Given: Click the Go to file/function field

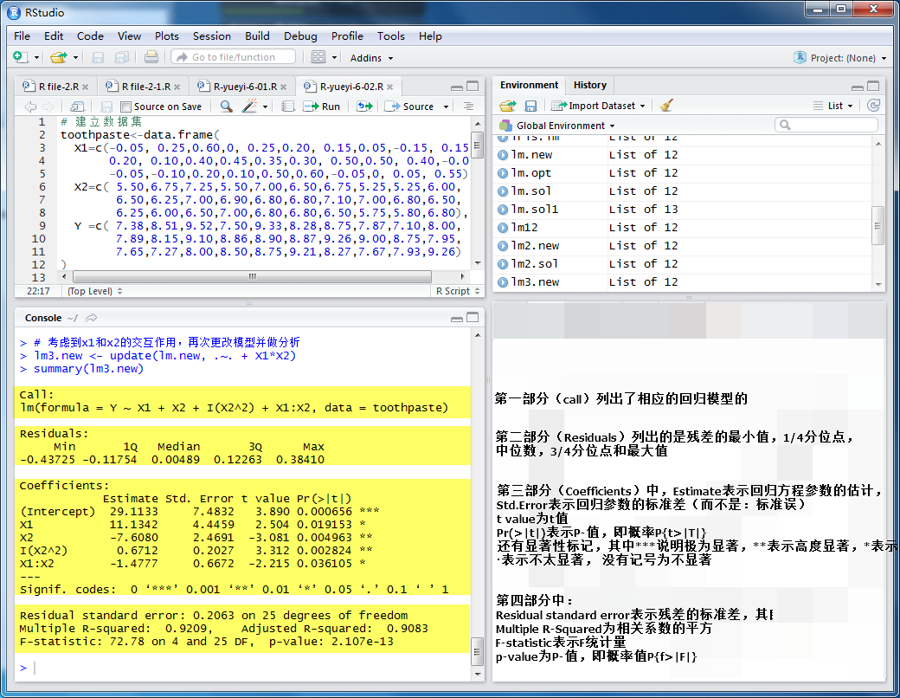Looking at the screenshot, I should pos(234,57).
